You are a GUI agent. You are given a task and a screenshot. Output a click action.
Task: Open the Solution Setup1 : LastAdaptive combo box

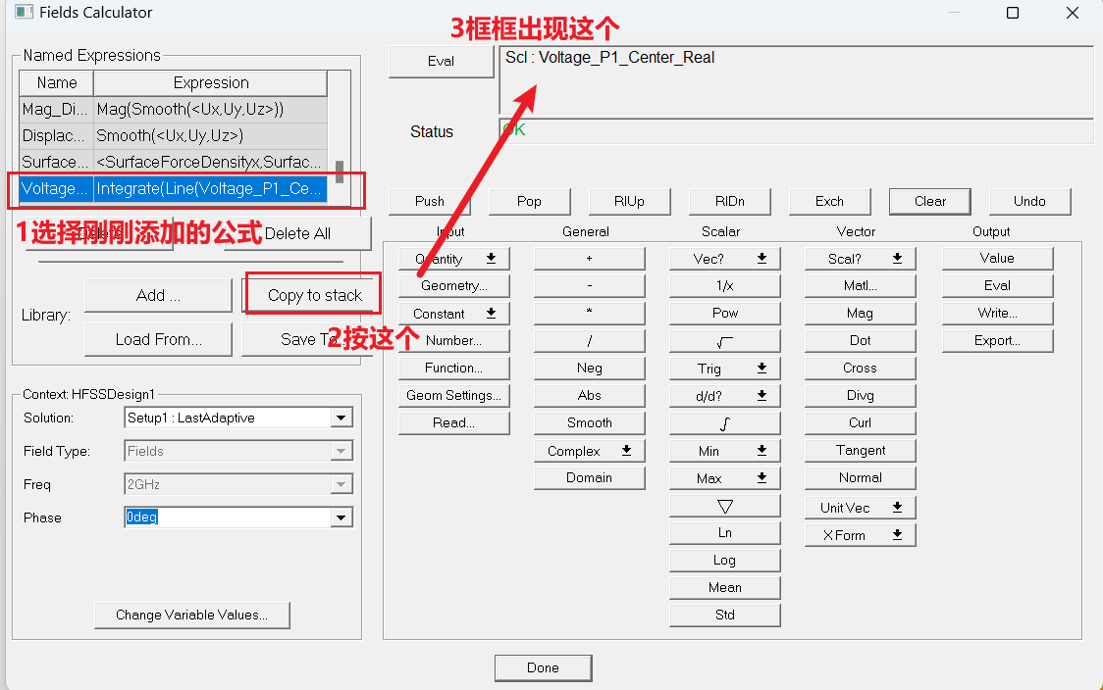click(238, 418)
